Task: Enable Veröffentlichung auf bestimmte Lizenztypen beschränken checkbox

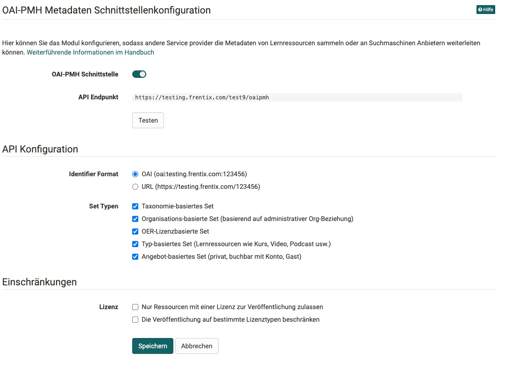Action: [x=135, y=320]
